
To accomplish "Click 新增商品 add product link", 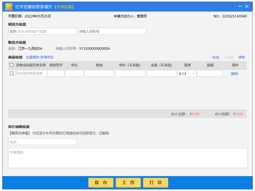I will pos(47,57).
